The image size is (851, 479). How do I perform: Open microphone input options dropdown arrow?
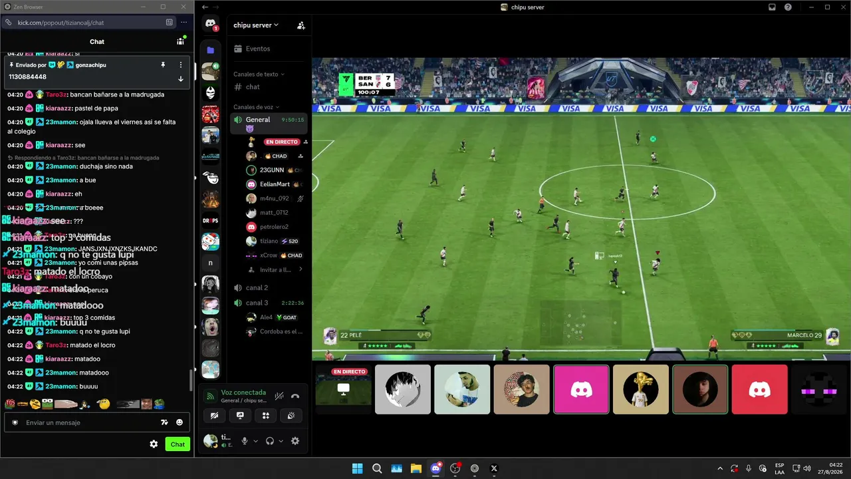(256, 441)
